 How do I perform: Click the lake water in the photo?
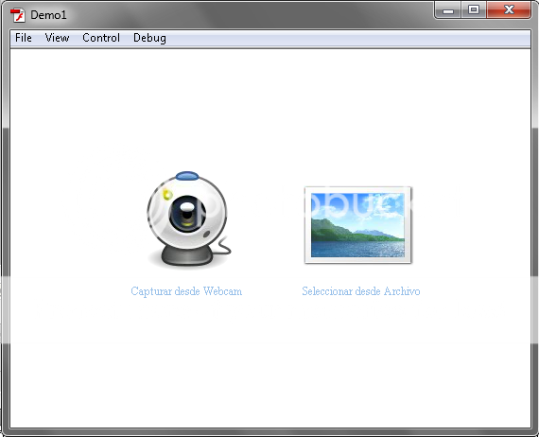[357, 249]
